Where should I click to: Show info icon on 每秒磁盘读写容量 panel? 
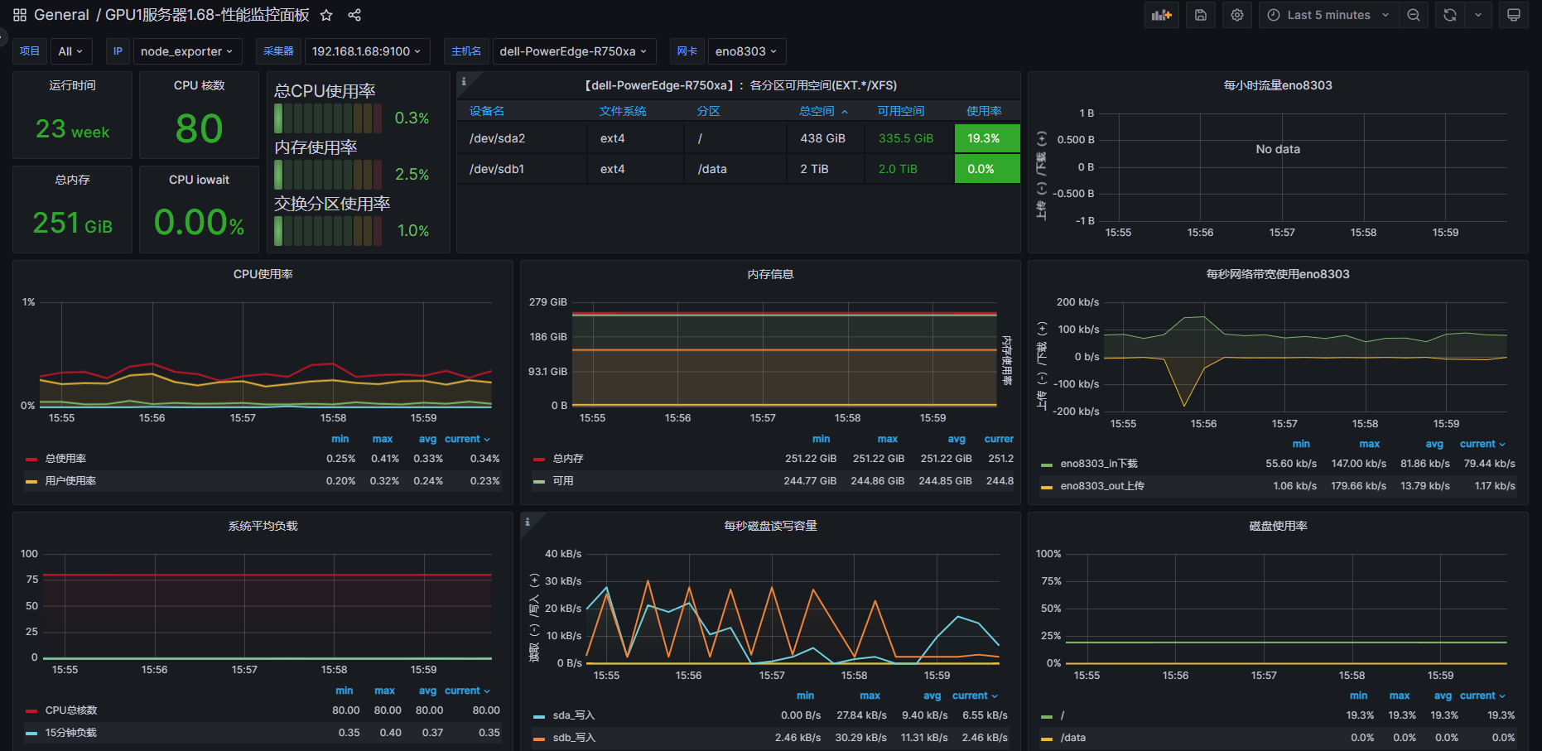click(x=528, y=522)
